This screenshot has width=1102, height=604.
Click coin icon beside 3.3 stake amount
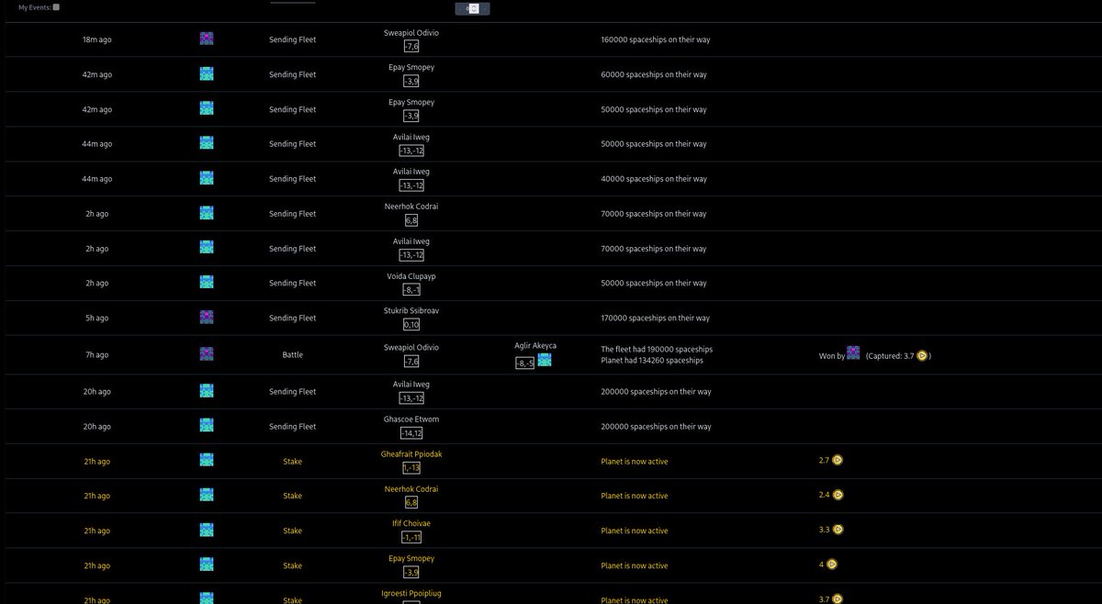coord(838,530)
